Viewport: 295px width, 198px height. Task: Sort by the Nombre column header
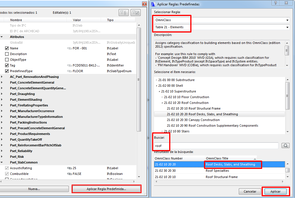[38, 20]
